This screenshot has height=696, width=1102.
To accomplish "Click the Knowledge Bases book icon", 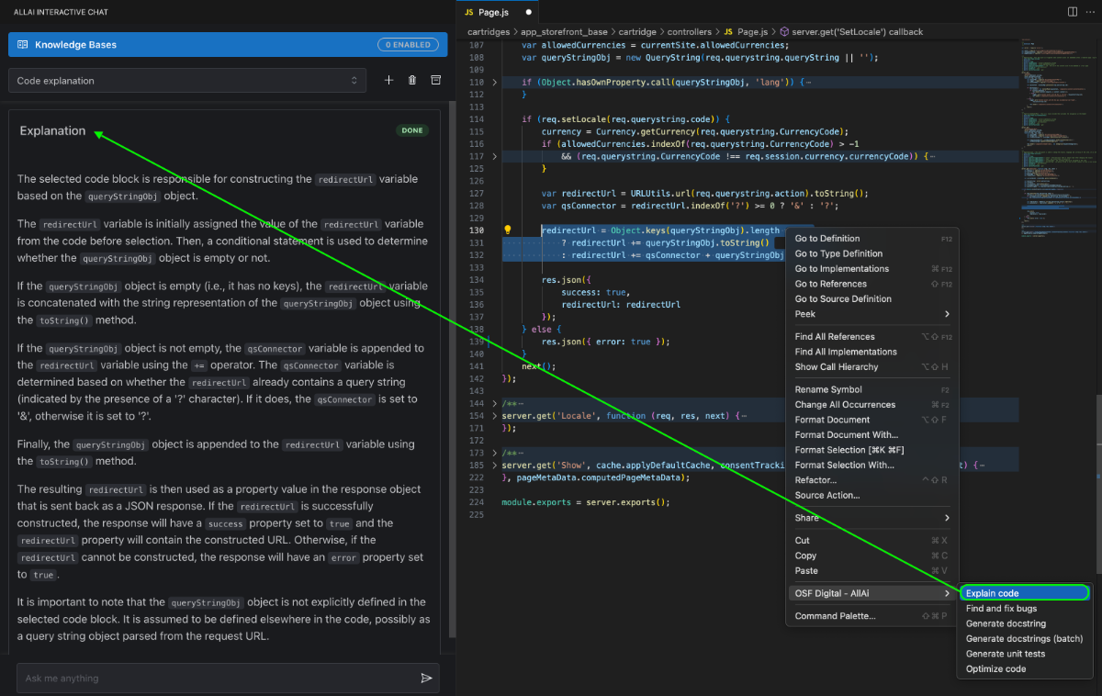I will click(22, 44).
